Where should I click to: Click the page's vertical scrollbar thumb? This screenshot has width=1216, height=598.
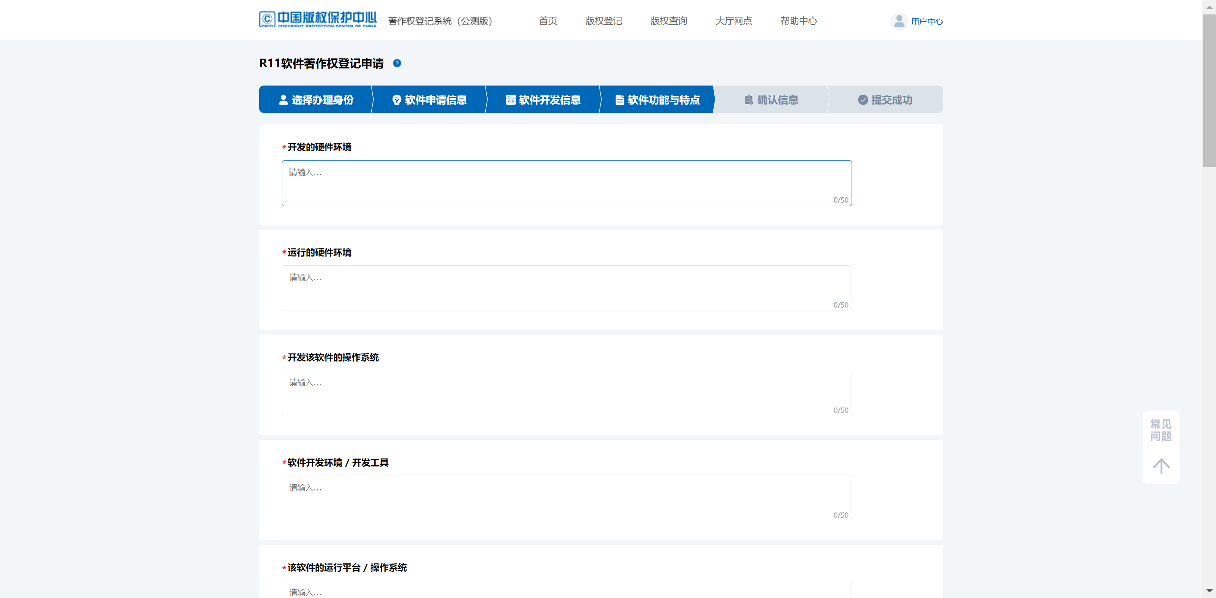tap(1209, 91)
